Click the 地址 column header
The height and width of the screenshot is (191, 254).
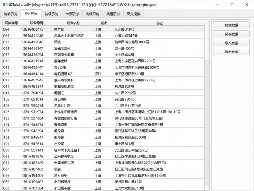tap(159, 22)
